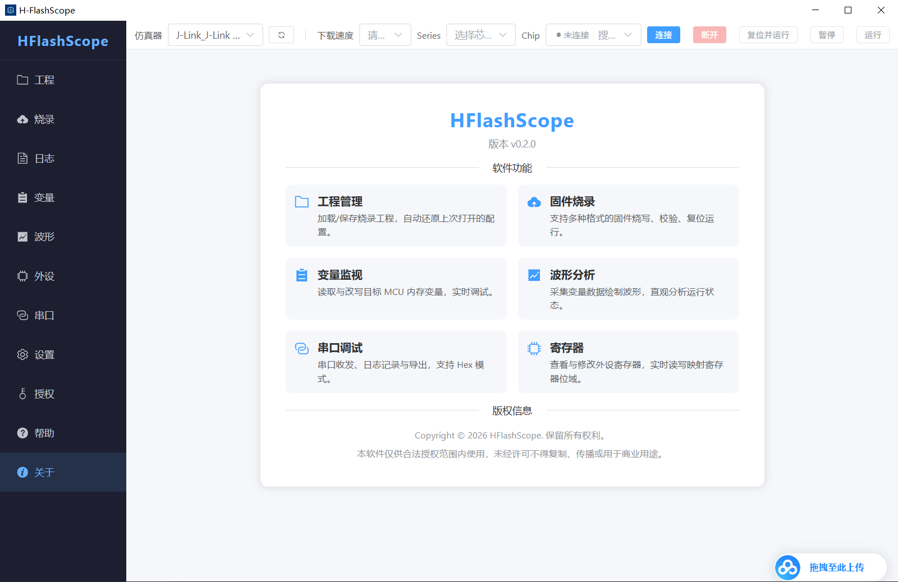Click the 关于 info icon in sidebar
The height and width of the screenshot is (582, 898).
[x=22, y=472]
